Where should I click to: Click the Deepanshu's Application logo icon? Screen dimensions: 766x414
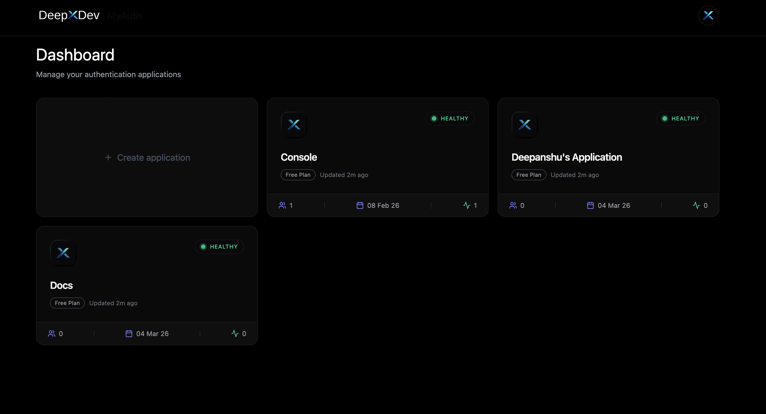click(524, 125)
